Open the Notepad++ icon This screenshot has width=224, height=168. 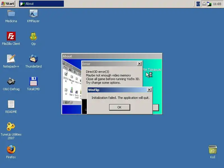(11, 59)
